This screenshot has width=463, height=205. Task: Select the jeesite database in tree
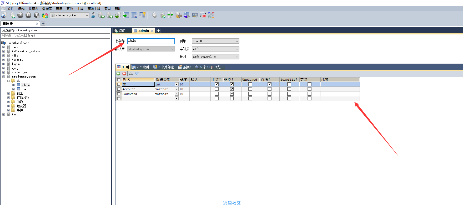coord(17,60)
